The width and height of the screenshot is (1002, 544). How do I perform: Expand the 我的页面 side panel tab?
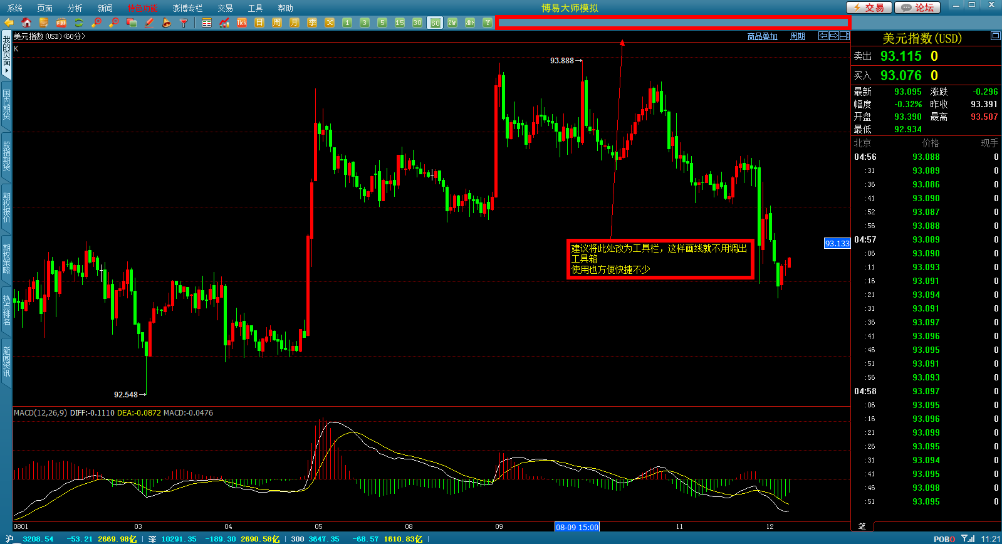[6, 55]
